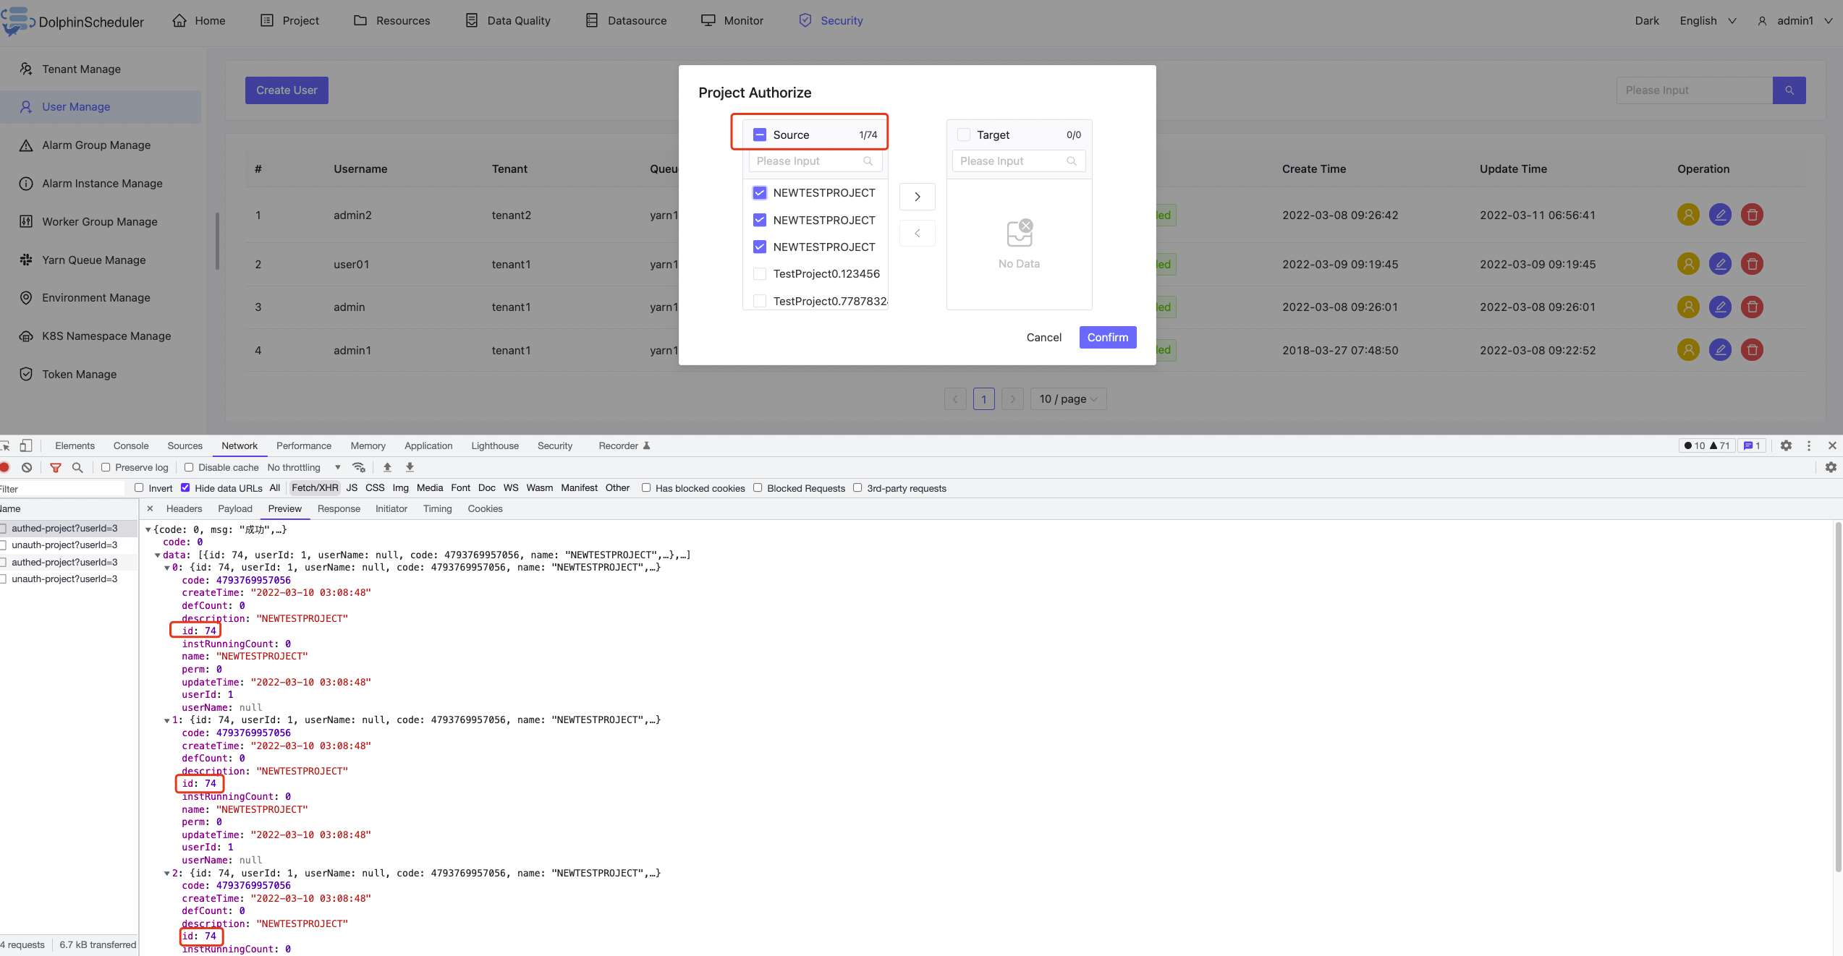Image resolution: width=1843 pixels, height=956 pixels.
Task: Open DevTools settings gear
Action: (1786, 445)
